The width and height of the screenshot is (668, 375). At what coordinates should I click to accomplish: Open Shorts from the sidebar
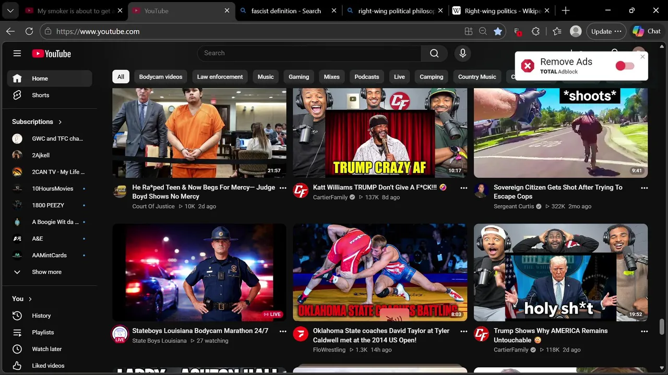pyautogui.click(x=50, y=95)
